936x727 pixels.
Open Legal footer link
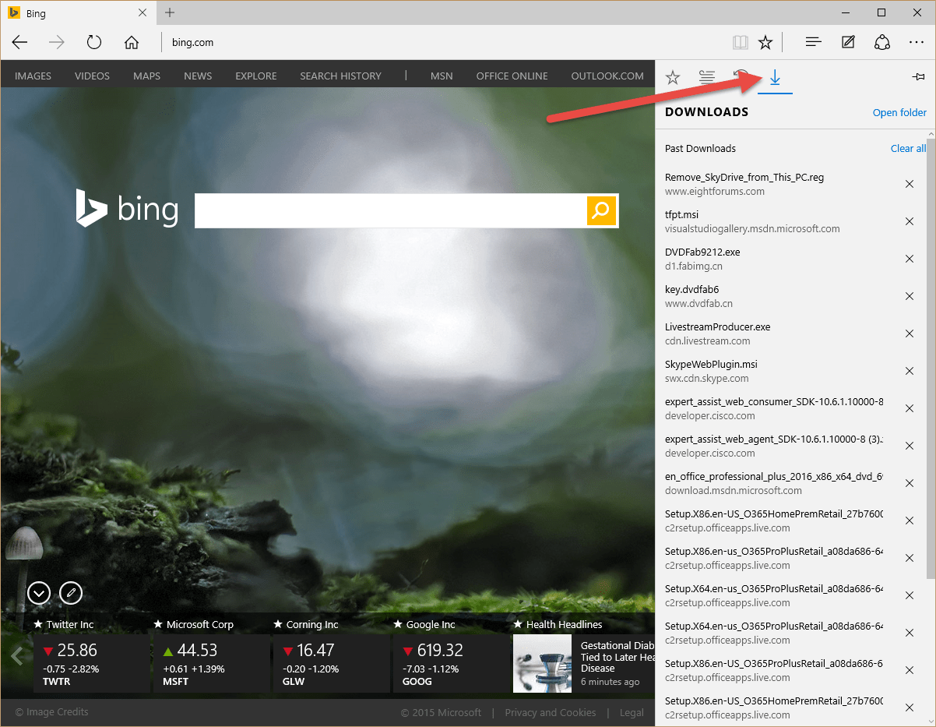(632, 712)
